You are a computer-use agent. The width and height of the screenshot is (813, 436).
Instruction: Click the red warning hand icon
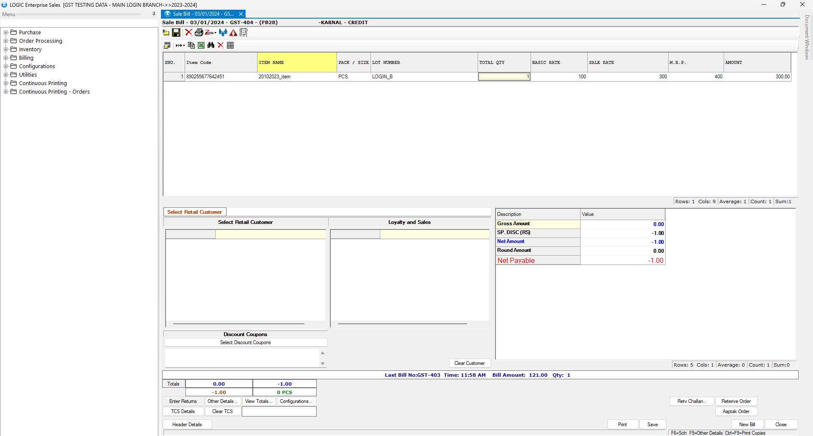233,33
